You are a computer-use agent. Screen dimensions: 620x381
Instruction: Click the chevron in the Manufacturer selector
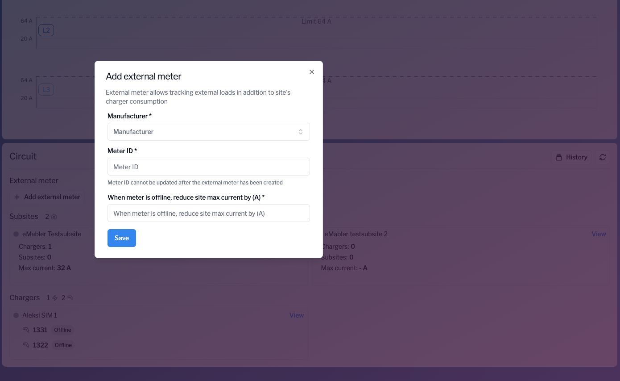301,131
